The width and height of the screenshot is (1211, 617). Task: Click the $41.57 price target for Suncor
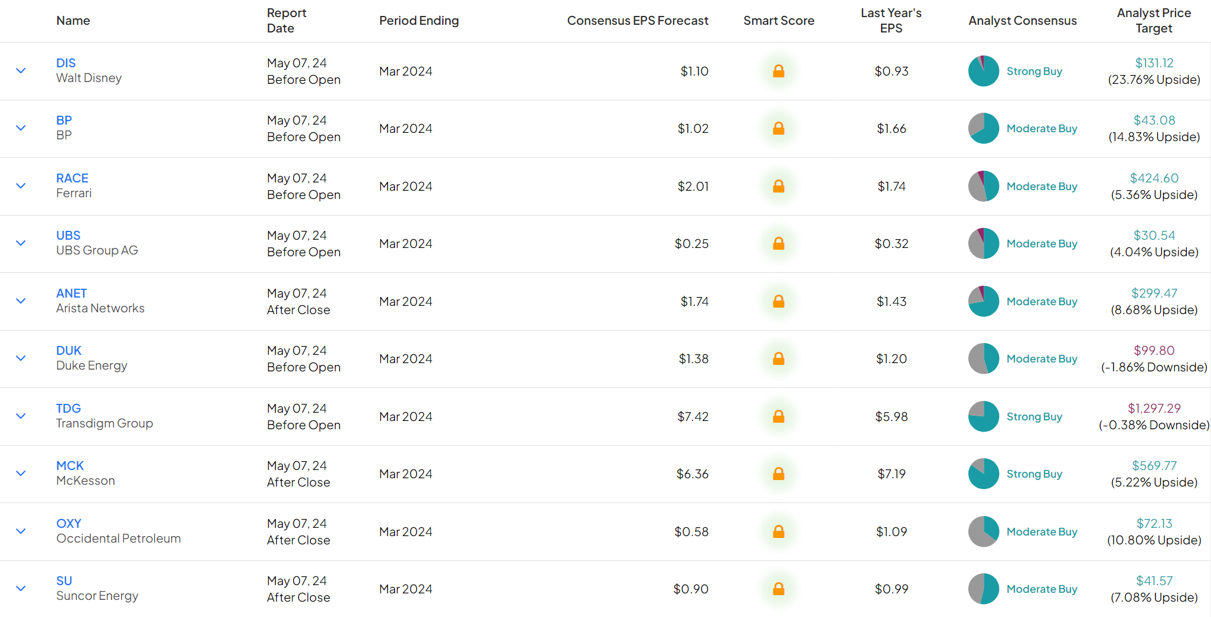click(1154, 581)
